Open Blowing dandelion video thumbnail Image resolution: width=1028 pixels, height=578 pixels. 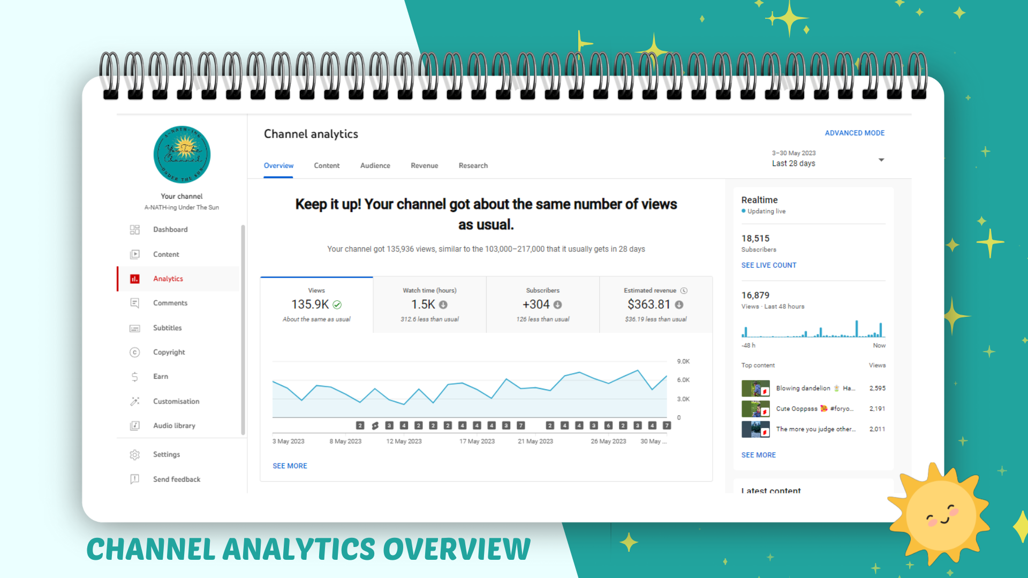755,388
